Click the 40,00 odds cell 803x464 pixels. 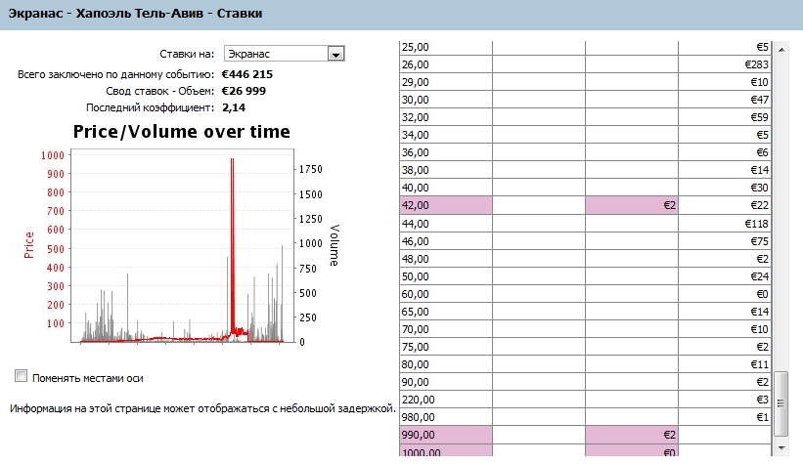[446, 188]
